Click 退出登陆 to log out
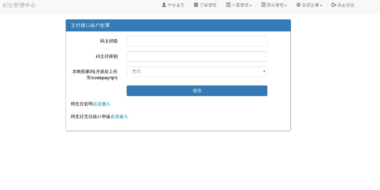Screen dimensions: 380x190 tap(343, 5)
